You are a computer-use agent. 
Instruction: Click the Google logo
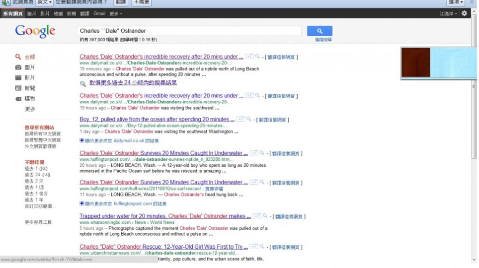point(35,31)
